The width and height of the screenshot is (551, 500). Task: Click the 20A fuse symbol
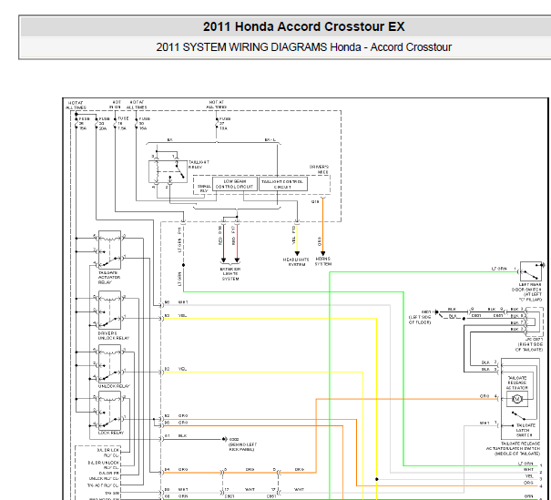tap(97, 124)
